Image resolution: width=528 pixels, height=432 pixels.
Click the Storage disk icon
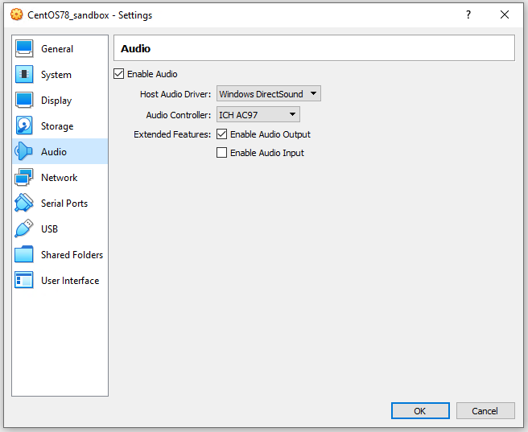pos(24,126)
